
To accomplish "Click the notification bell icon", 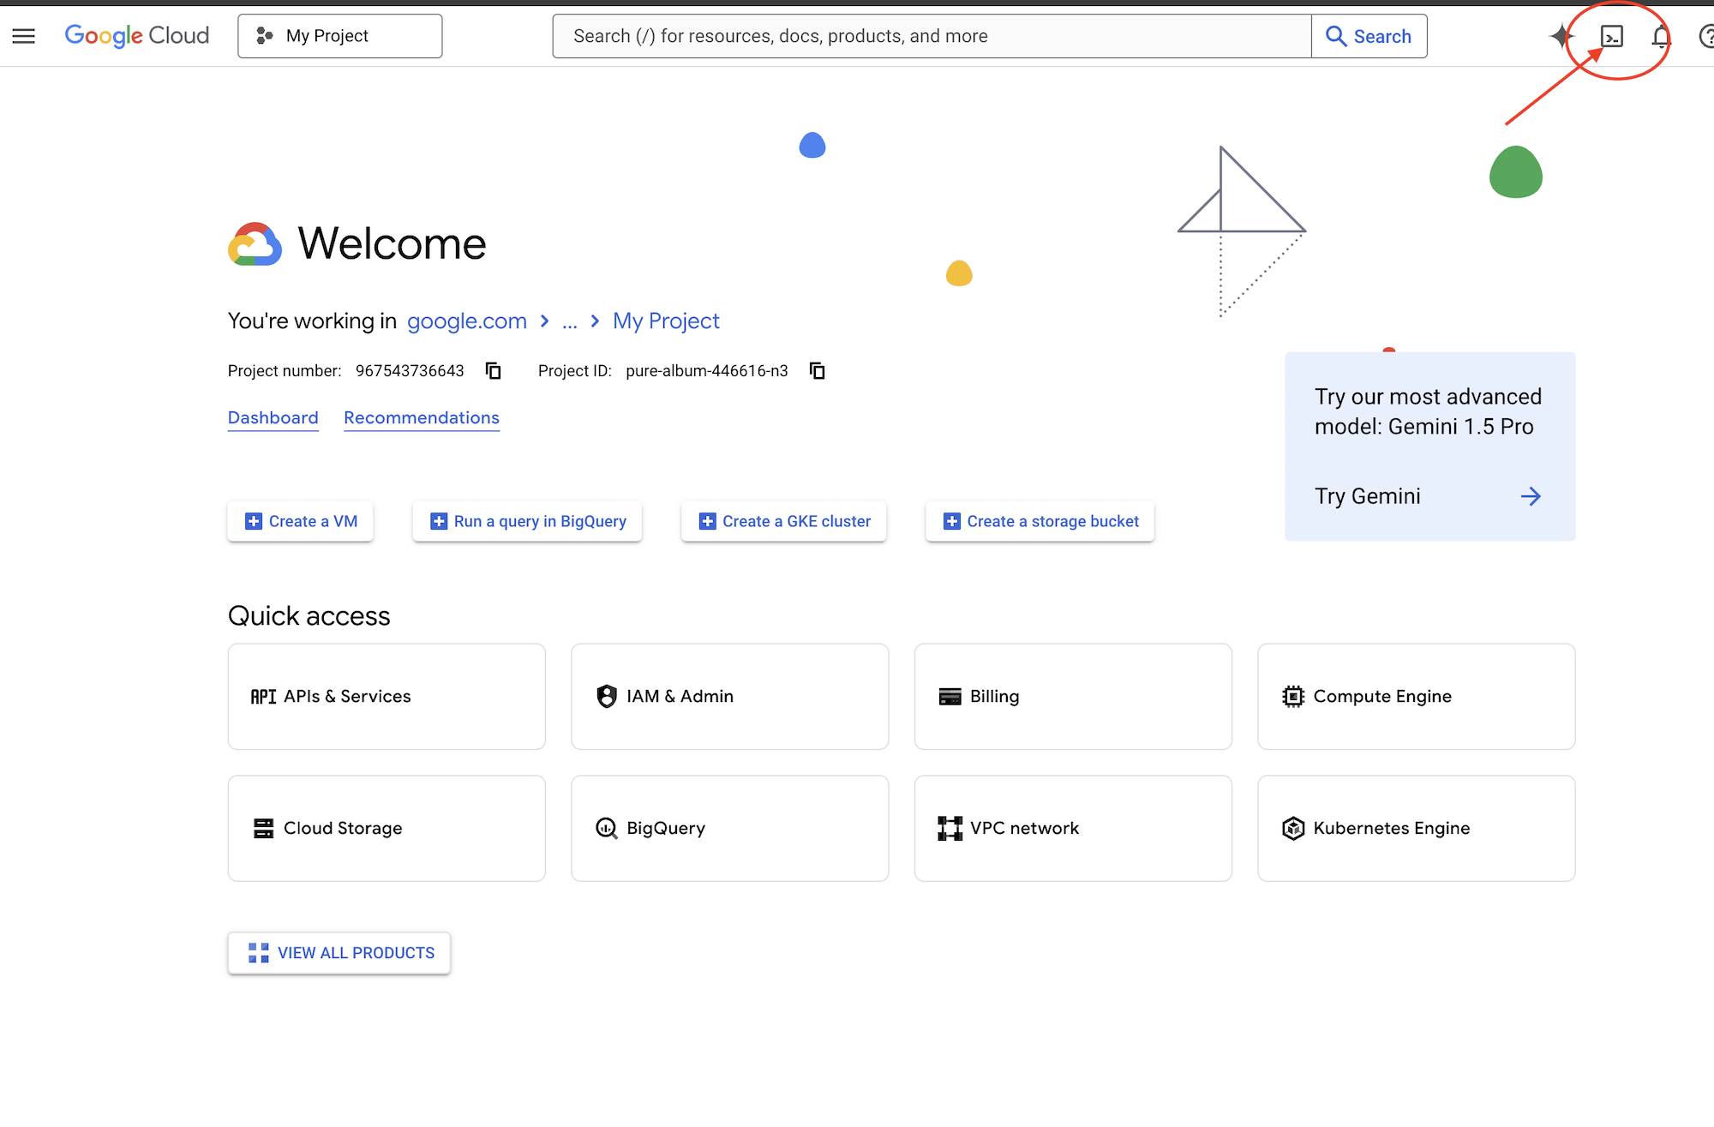I will tap(1663, 35).
